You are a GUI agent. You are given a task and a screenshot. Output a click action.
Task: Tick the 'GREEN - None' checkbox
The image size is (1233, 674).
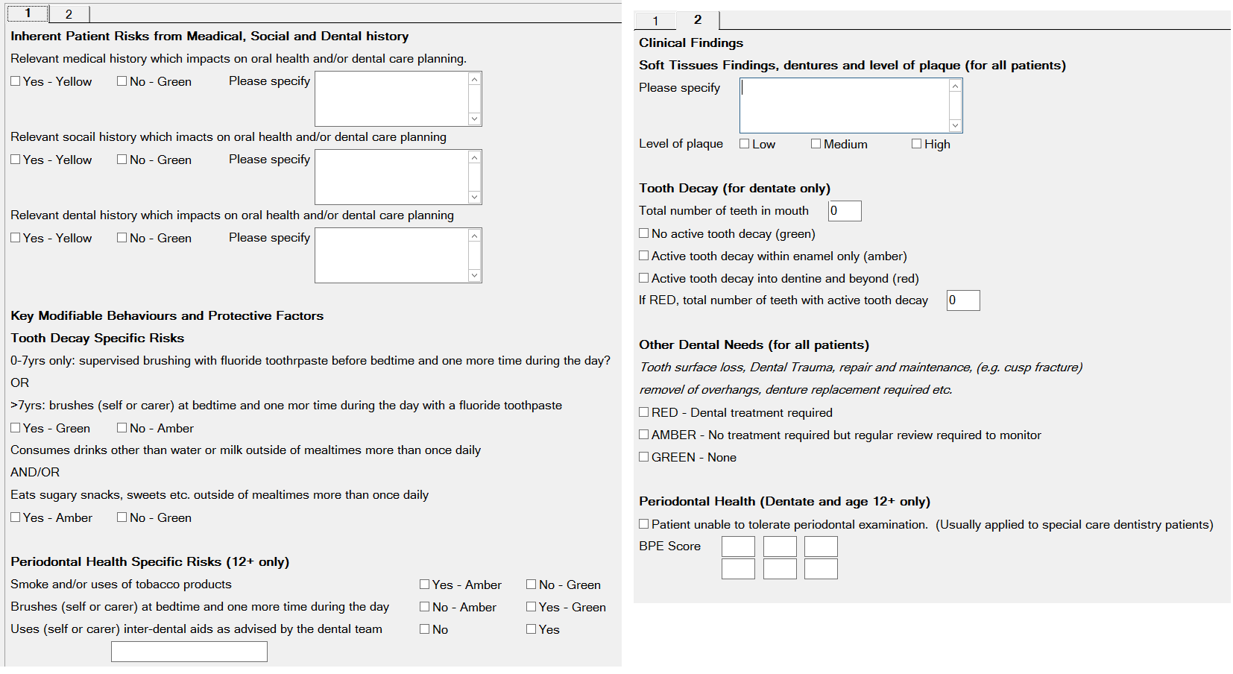tap(644, 457)
